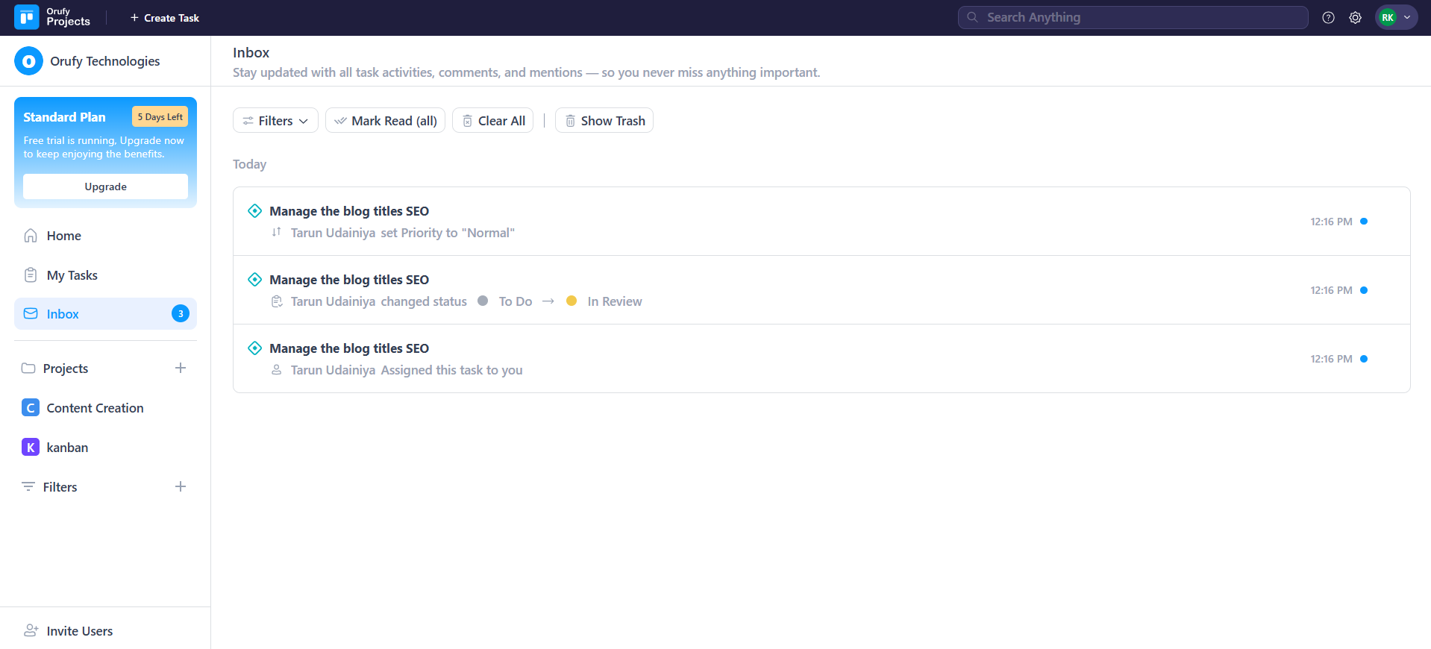
Task: Click the Upgrade button
Action: (105, 186)
